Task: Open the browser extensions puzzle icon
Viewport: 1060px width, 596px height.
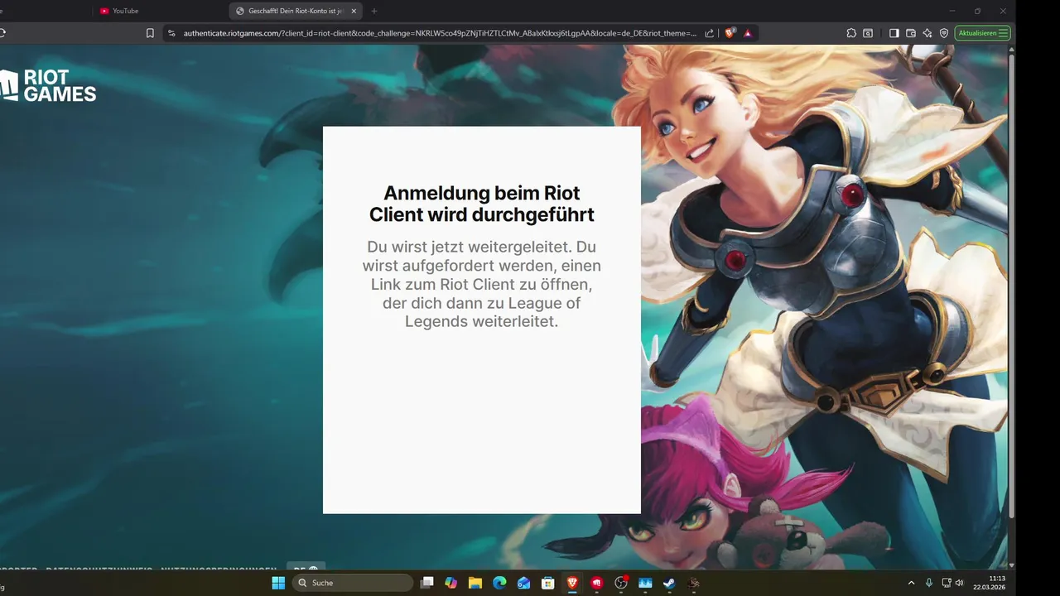Action: pos(851,33)
